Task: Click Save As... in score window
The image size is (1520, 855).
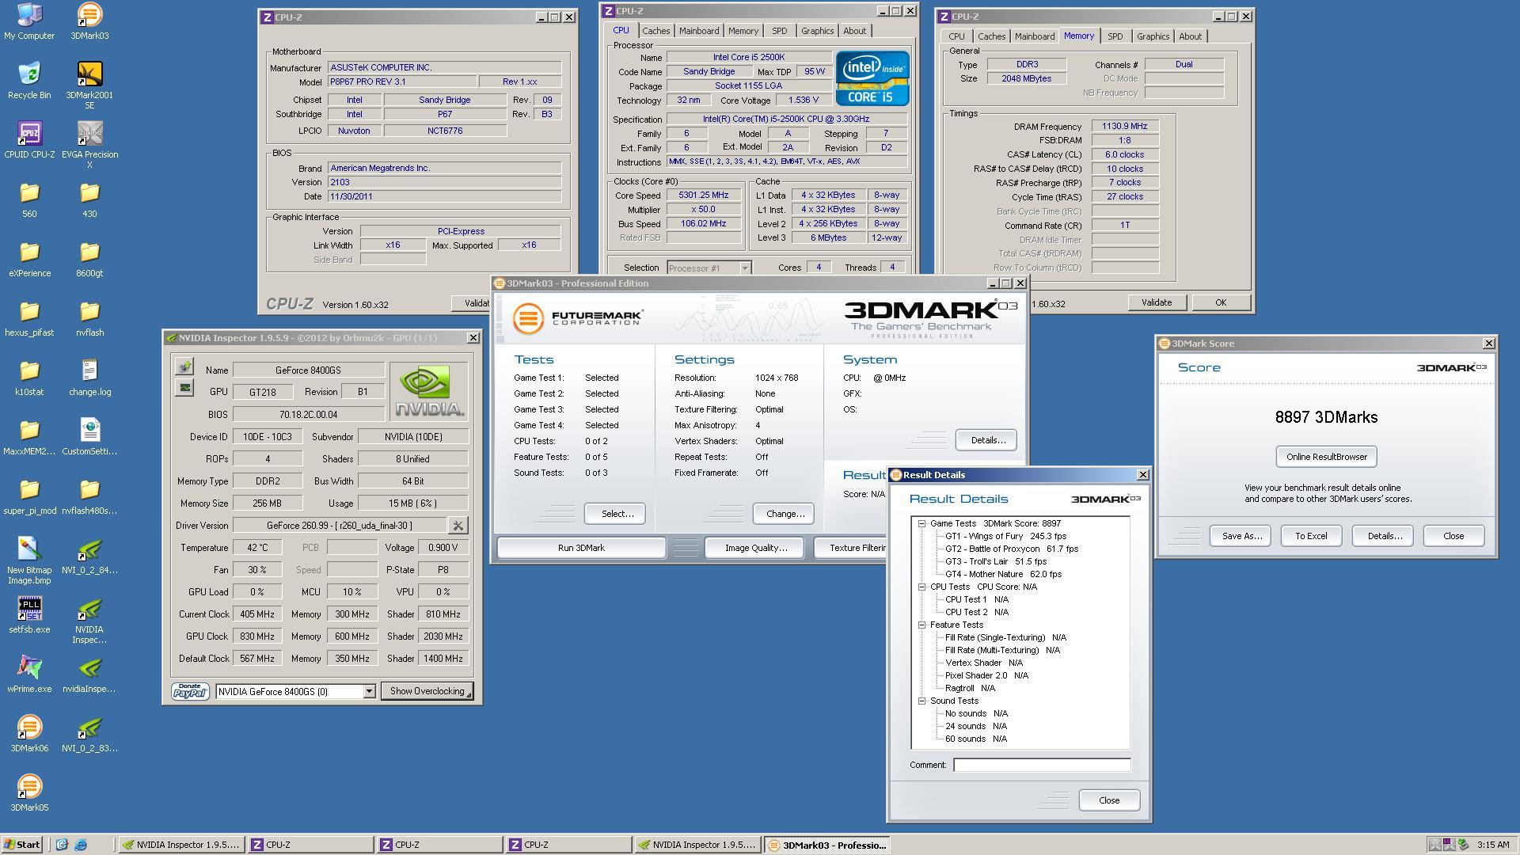Action: [x=1241, y=536]
